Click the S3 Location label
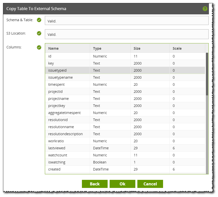Screen dimensions: 218x197 point(16,33)
